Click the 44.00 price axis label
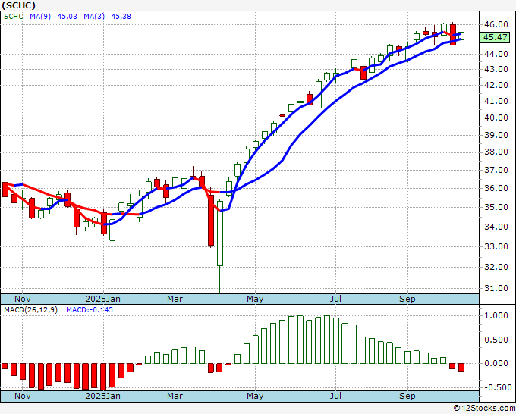The image size is (516, 414). [x=496, y=54]
